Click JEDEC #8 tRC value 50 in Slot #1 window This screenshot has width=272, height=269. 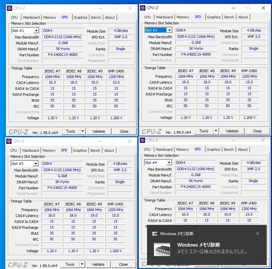74,106
